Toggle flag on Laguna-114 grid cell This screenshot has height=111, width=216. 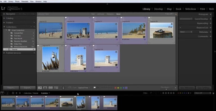[x=94, y=46]
